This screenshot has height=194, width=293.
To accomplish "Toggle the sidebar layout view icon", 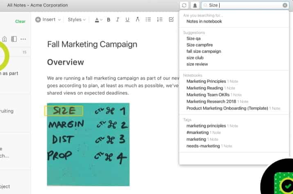I will coord(14,39).
